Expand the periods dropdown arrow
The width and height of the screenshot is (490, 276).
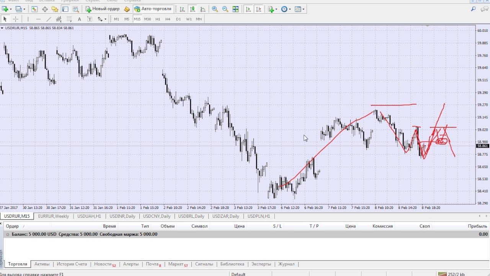(290, 9)
